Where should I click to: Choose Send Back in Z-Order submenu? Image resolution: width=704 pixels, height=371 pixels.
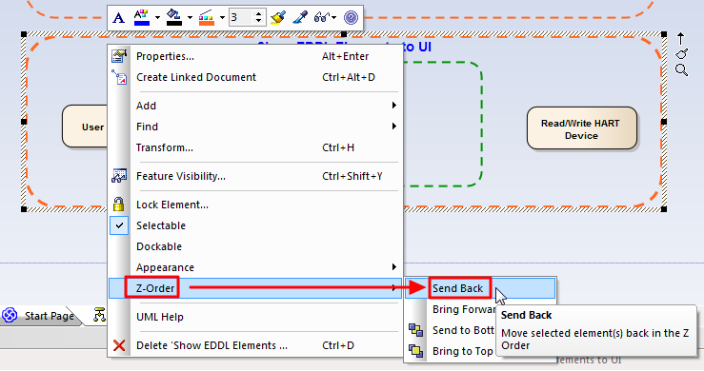tap(480, 288)
